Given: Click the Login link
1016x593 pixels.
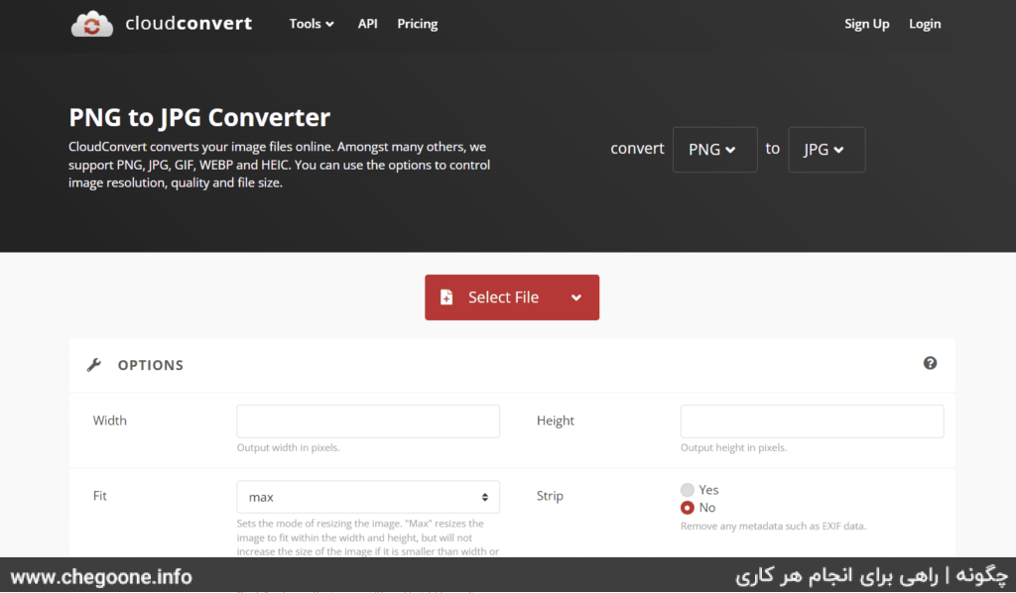Looking at the screenshot, I should [925, 24].
